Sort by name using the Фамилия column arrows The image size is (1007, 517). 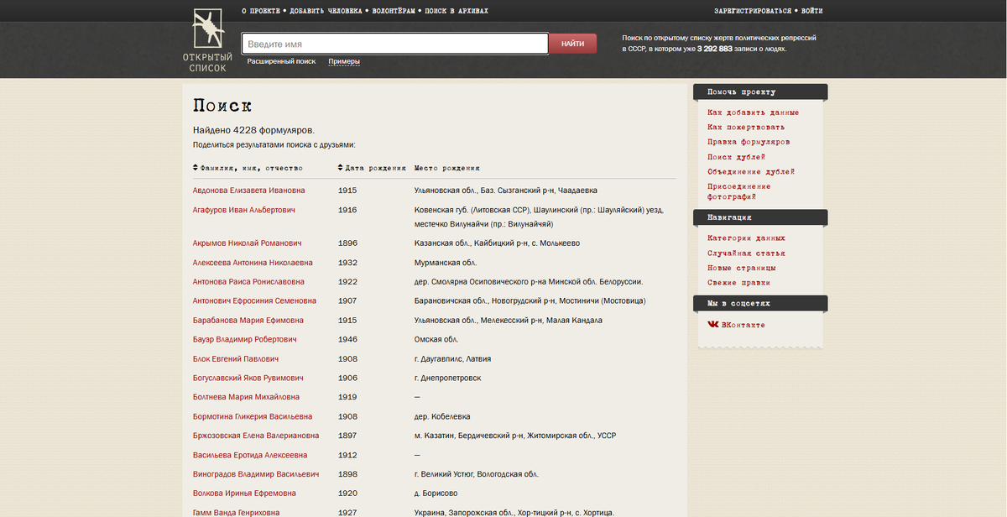(196, 168)
